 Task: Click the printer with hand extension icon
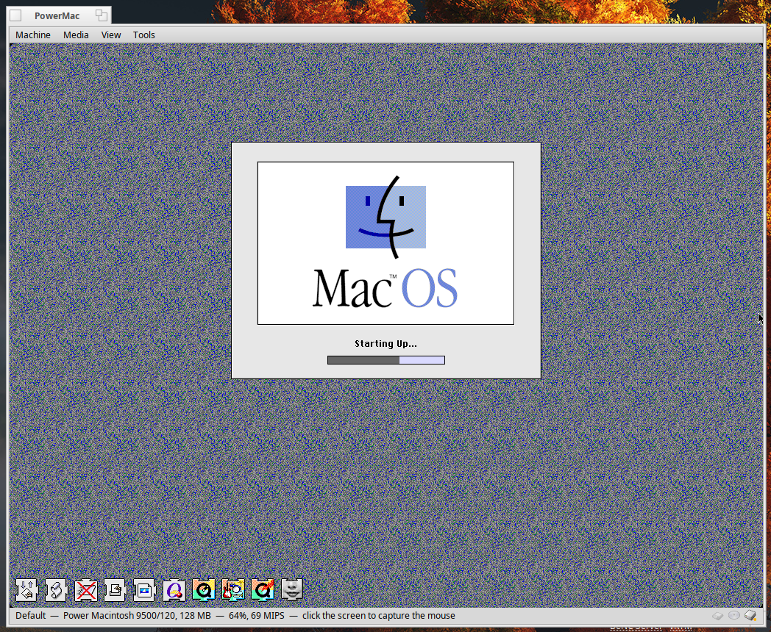coord(115,590)
